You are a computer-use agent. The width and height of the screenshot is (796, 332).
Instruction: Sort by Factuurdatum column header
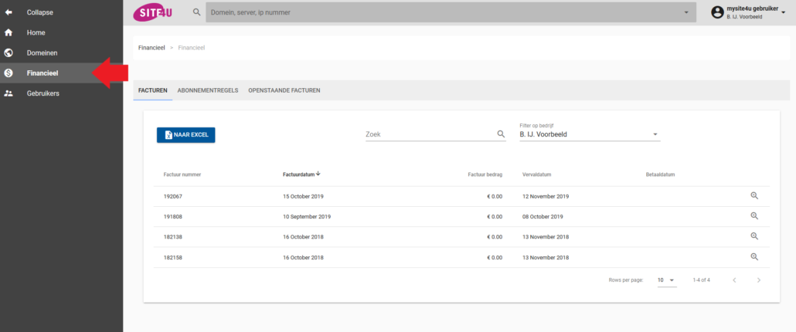(x=301, y=174)
